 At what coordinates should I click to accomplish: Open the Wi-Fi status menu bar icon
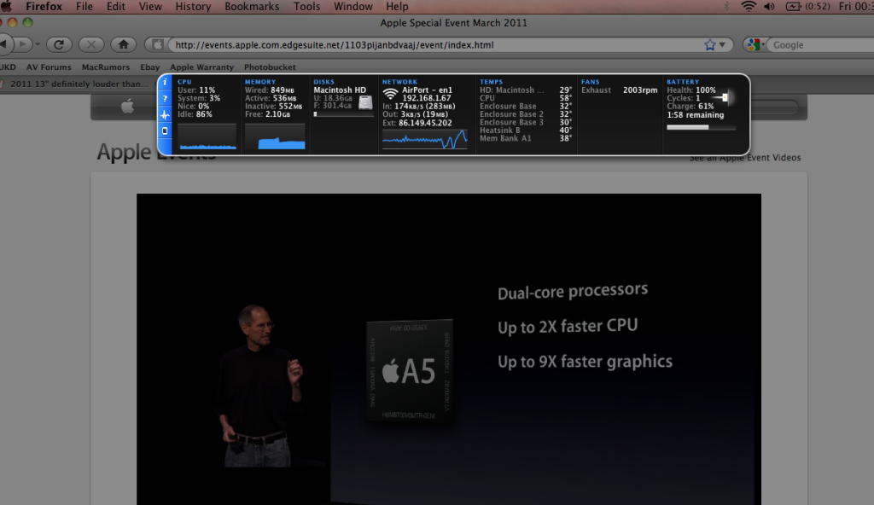coord(748,7)
